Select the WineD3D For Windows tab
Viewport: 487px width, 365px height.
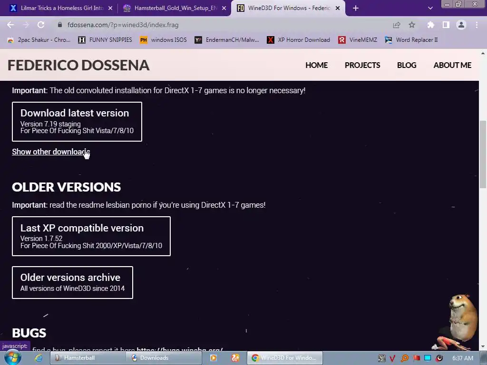[288, 8]
